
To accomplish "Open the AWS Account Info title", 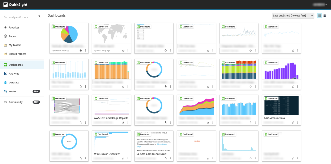I will coord(274,118).
